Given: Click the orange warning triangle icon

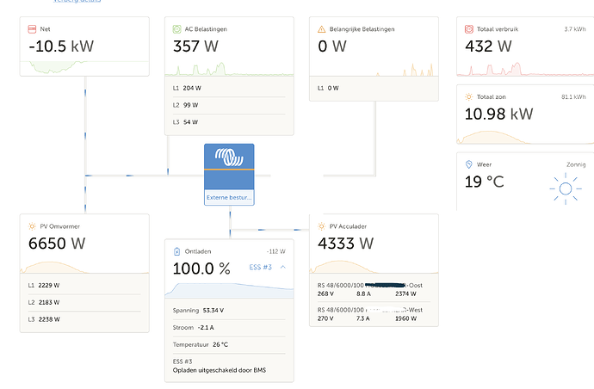Looking at the screenshot, I should [322, 29].
